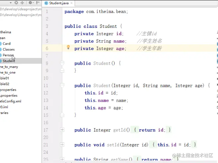Click the '//学生年龄' comment on line 6
This screenshot has width=218, height=163.
[x=149, y=48]
